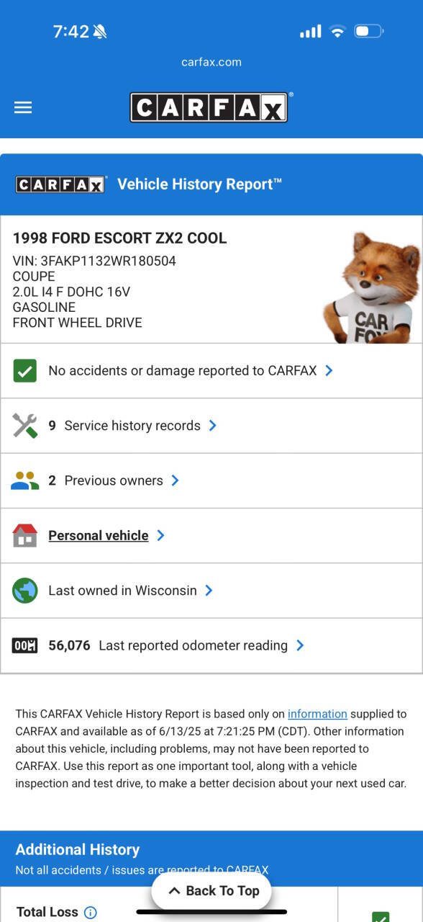Tap the Back To Top button

coord(211,891)
